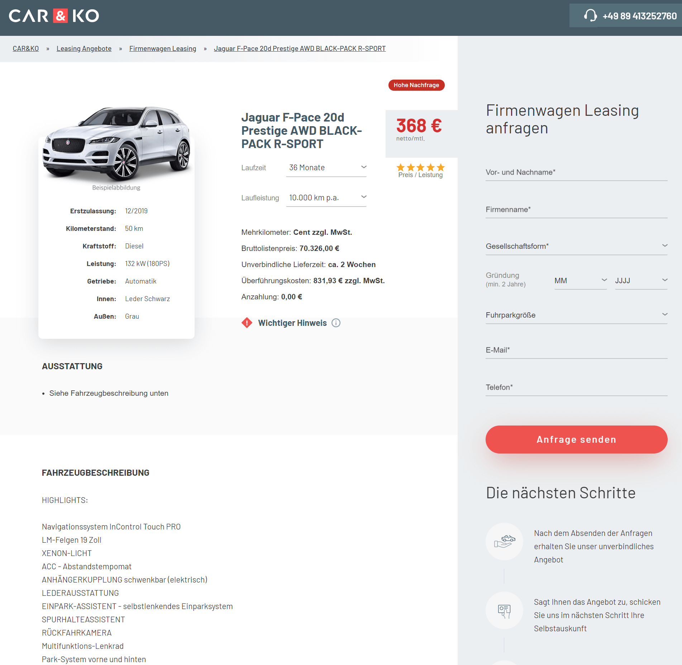Open the Laufleistung 10.000 km p.a. dropdown

tap(326, 198)
